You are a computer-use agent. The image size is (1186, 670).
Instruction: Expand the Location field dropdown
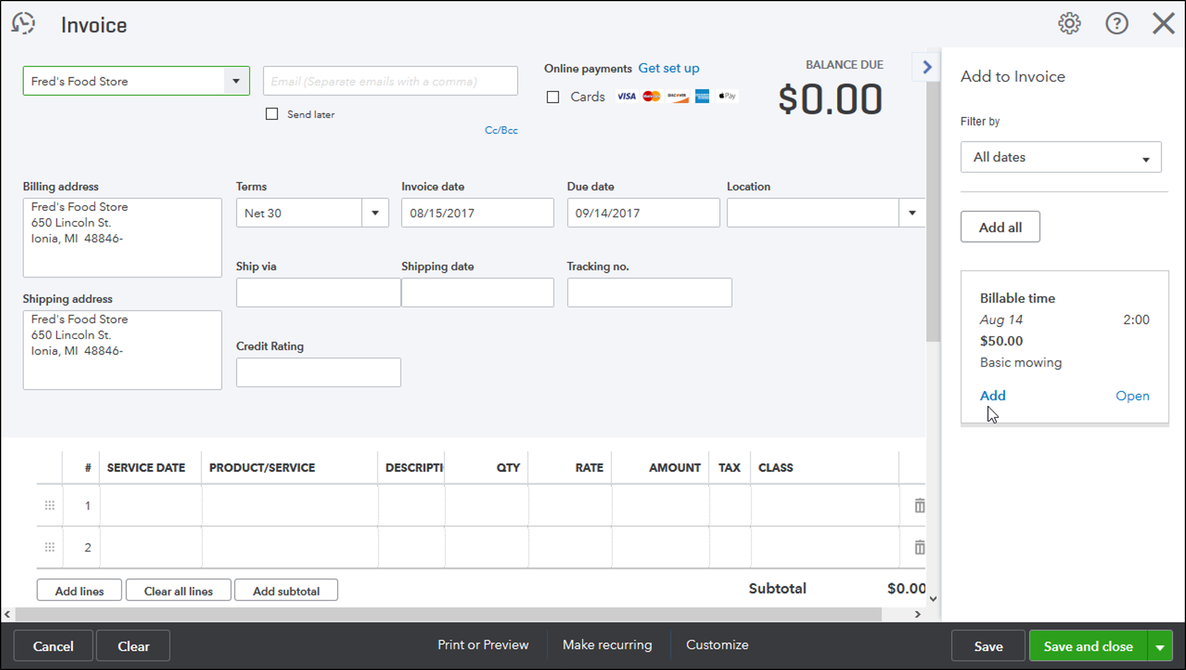tap(912, 213)
